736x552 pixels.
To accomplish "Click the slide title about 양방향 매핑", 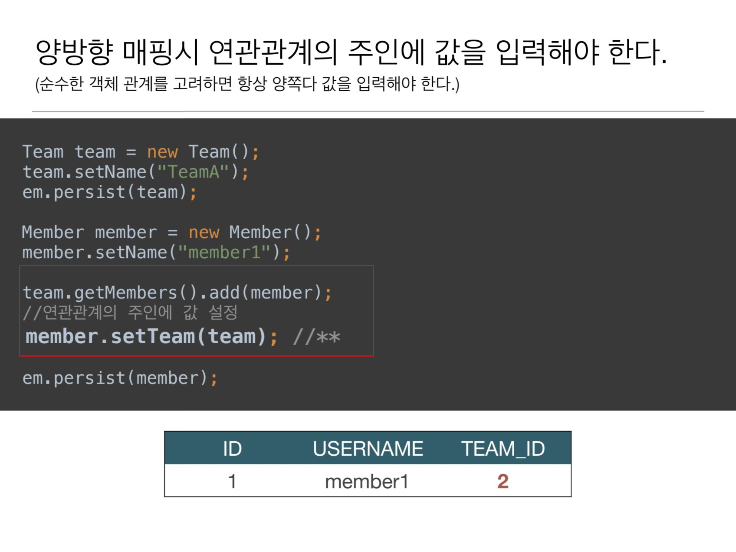I will click(351, 52).
